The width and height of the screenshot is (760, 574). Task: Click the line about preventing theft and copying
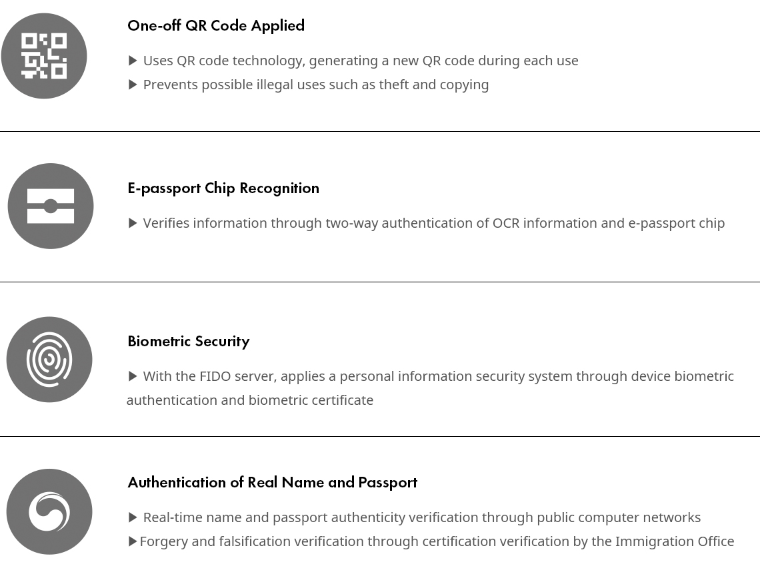click(x=316, y=85)
